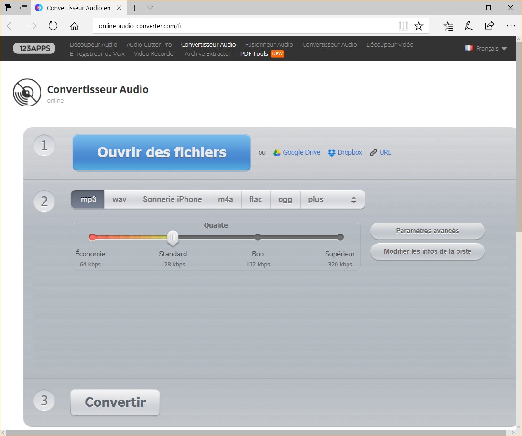The image size is (522, 436).
Task: Choose the m4a output format
Action: tap(226, 200)
